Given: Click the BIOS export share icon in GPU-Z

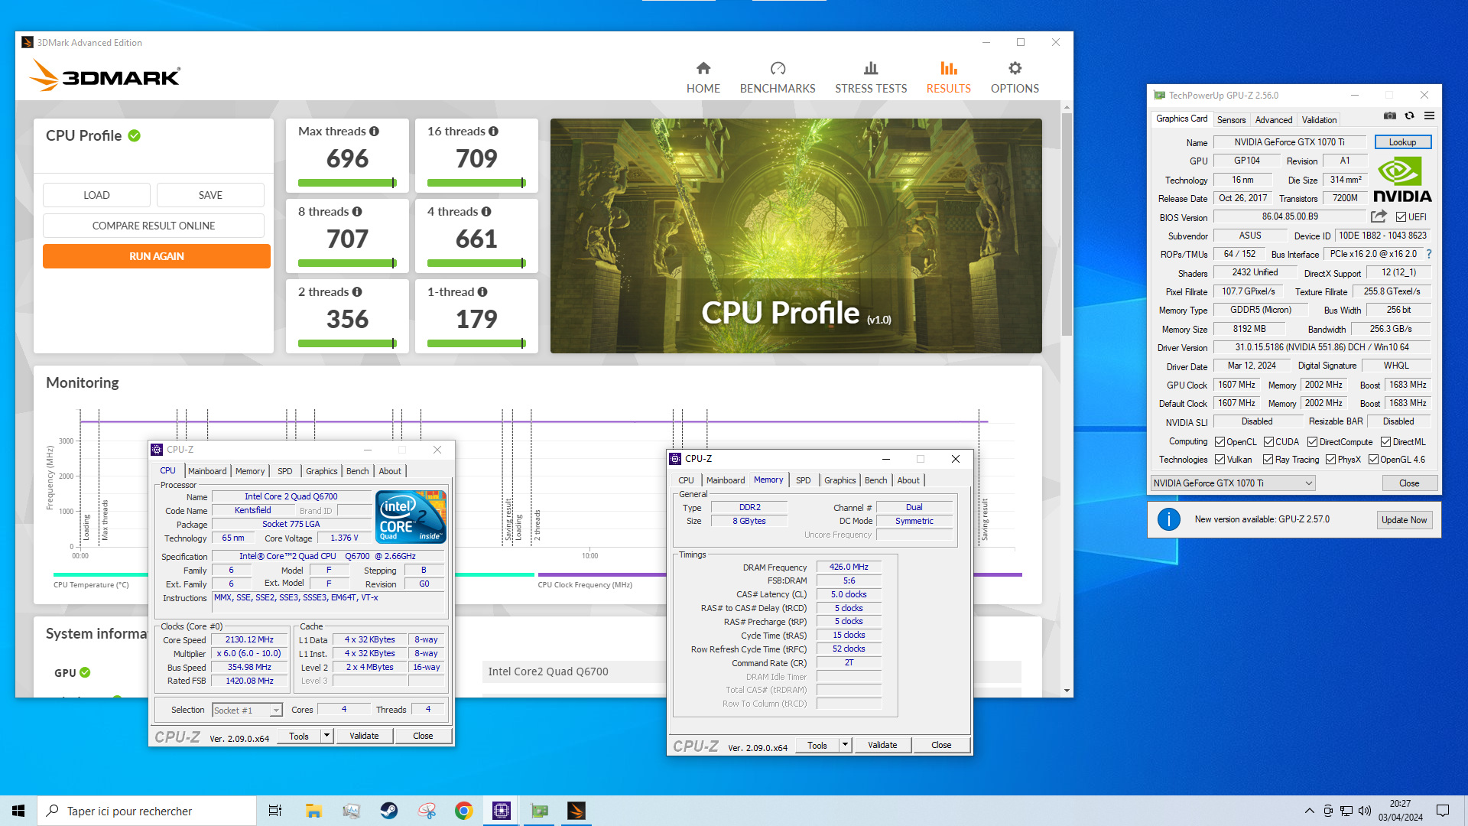Looking at the screenshot, I should click(1379, 216).
